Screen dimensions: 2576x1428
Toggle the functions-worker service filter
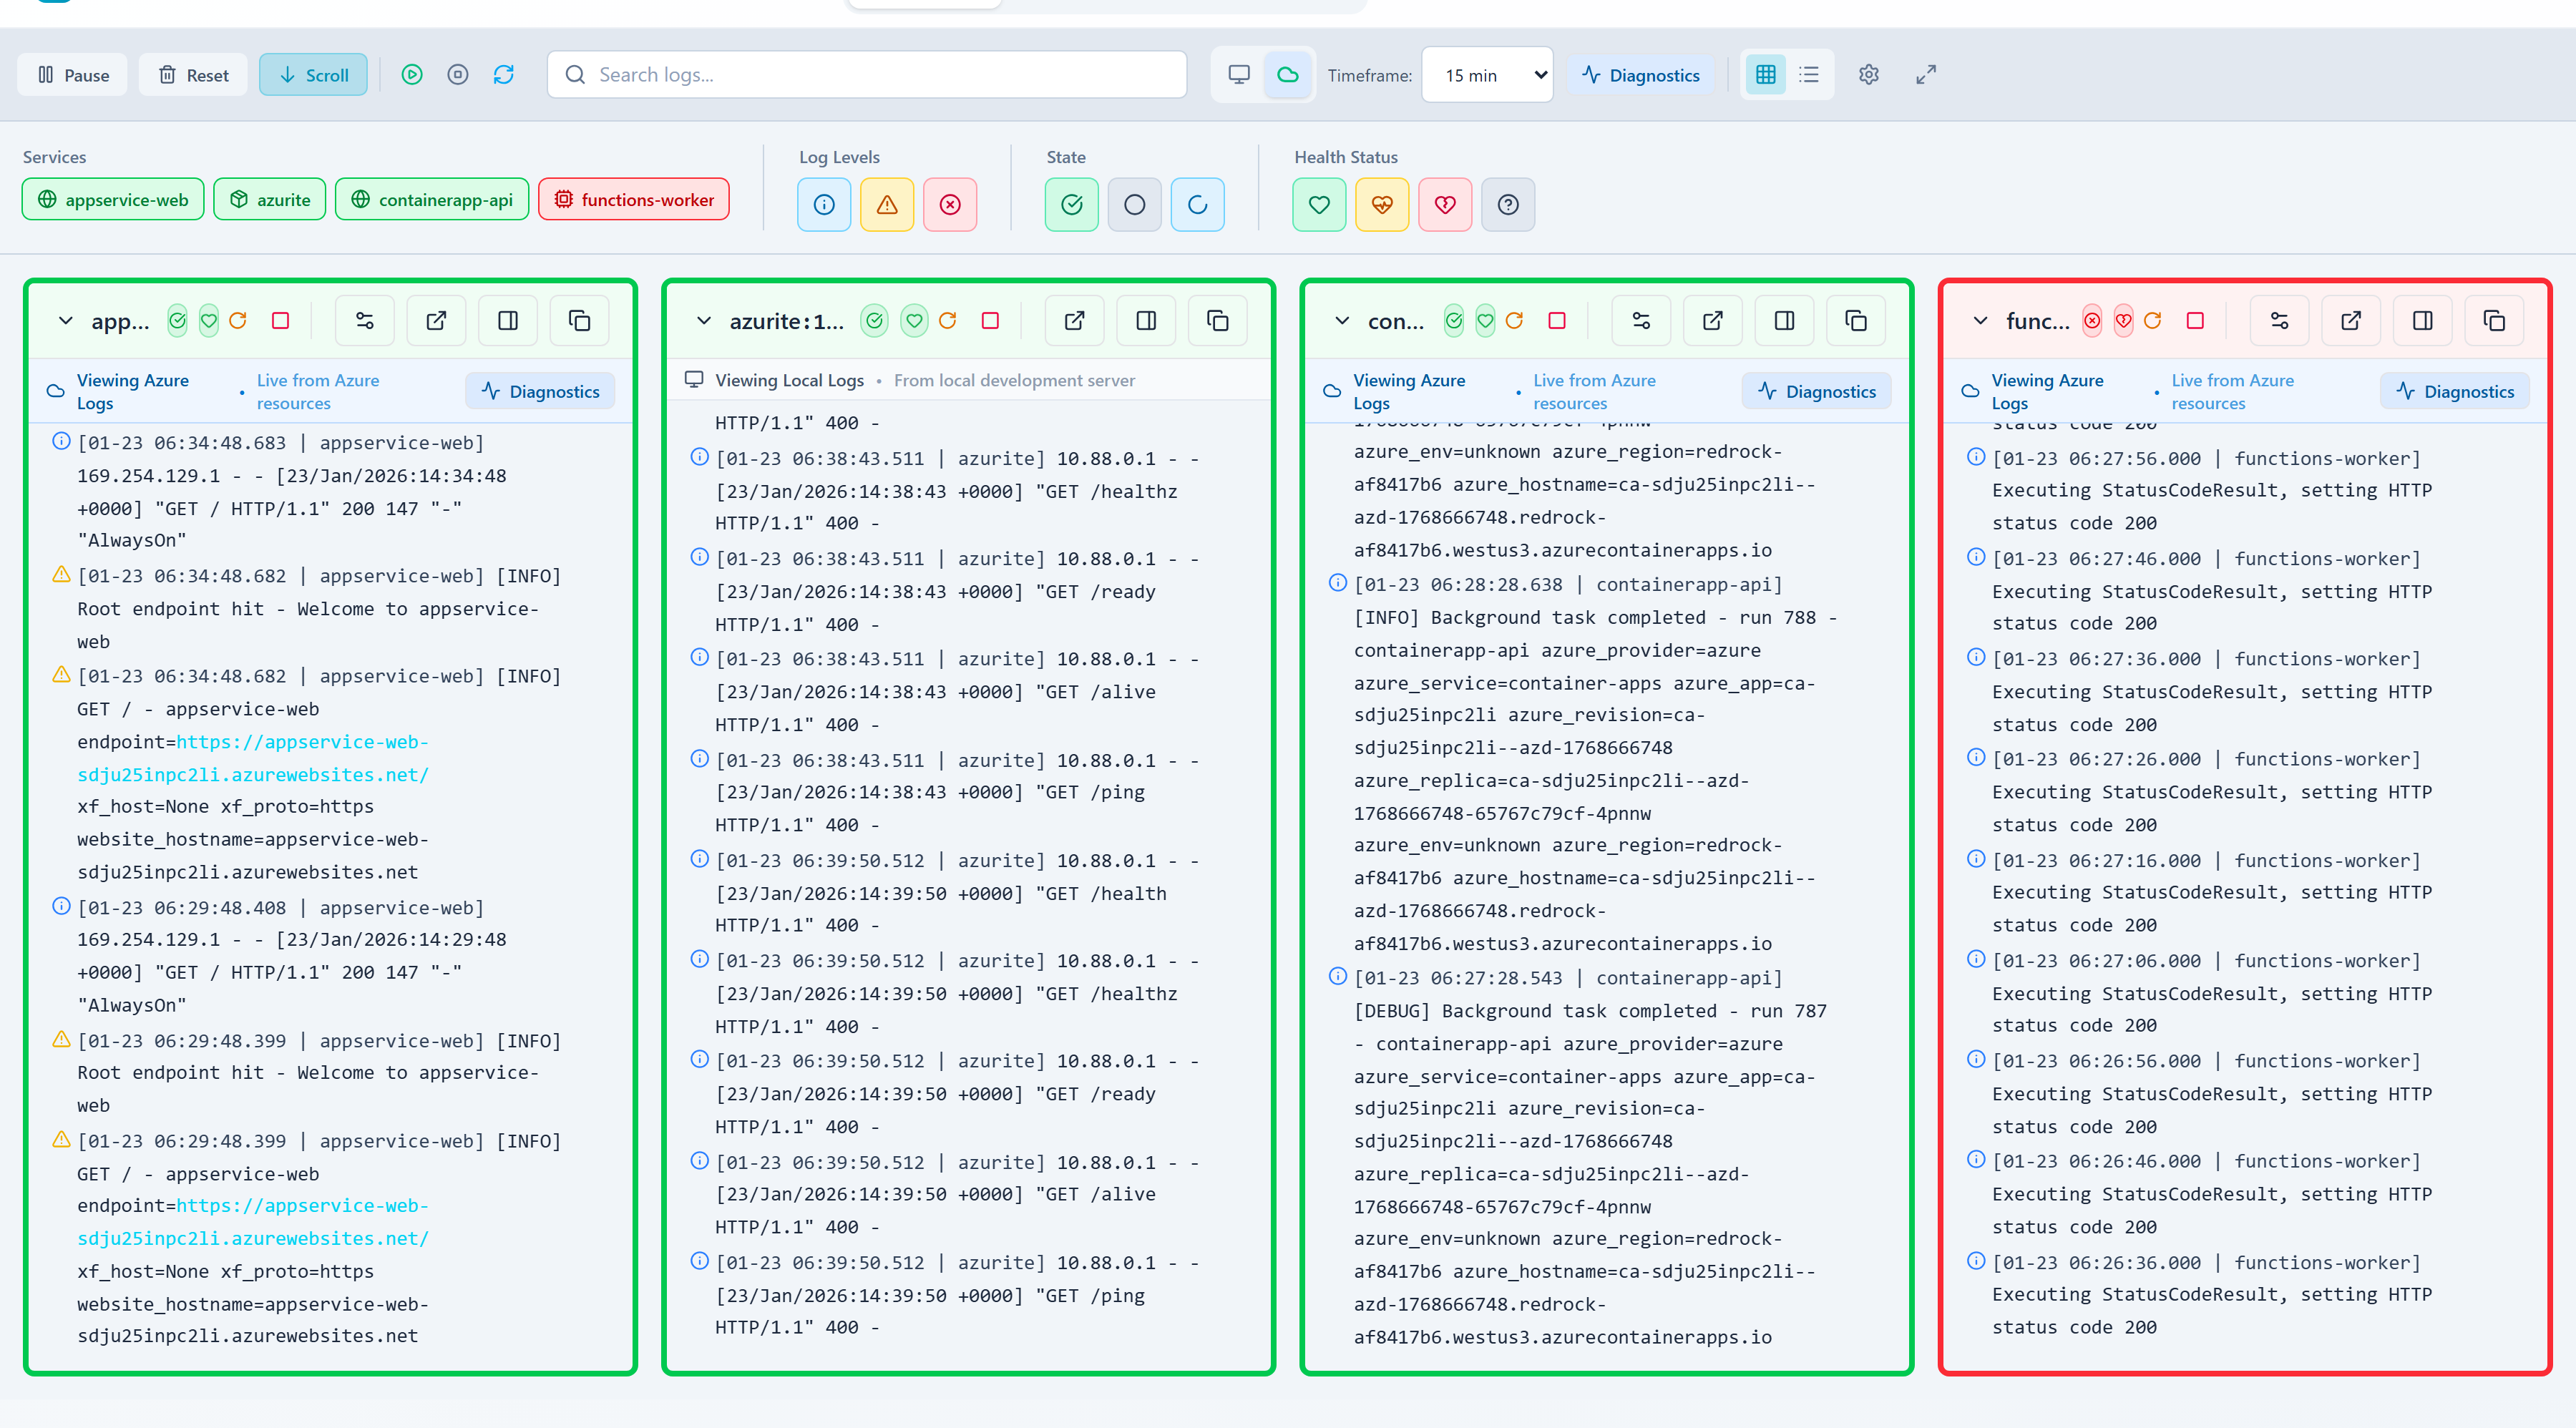(633, 199)
